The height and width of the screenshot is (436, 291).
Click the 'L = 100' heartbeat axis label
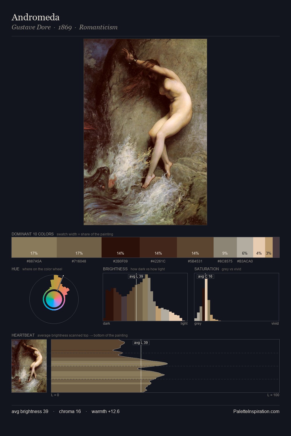pos(273,395)
